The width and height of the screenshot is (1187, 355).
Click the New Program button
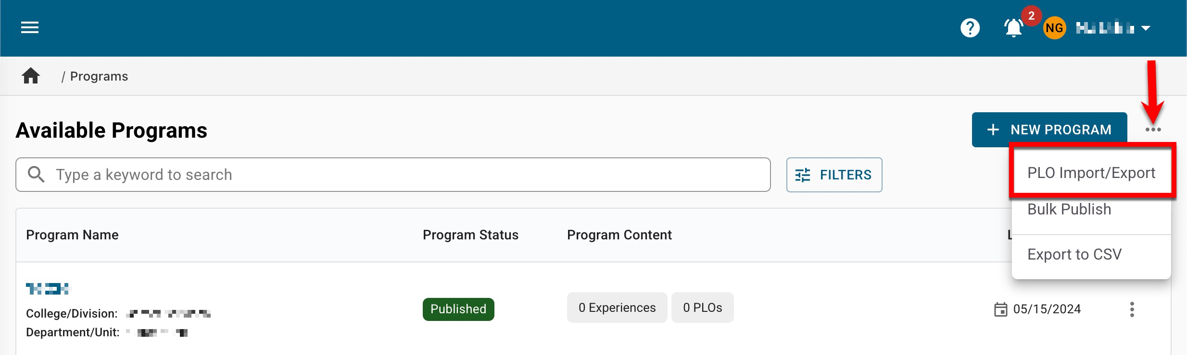1049,130
